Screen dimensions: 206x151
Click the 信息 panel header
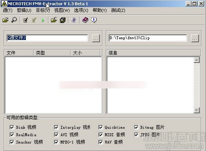[153, 53]
